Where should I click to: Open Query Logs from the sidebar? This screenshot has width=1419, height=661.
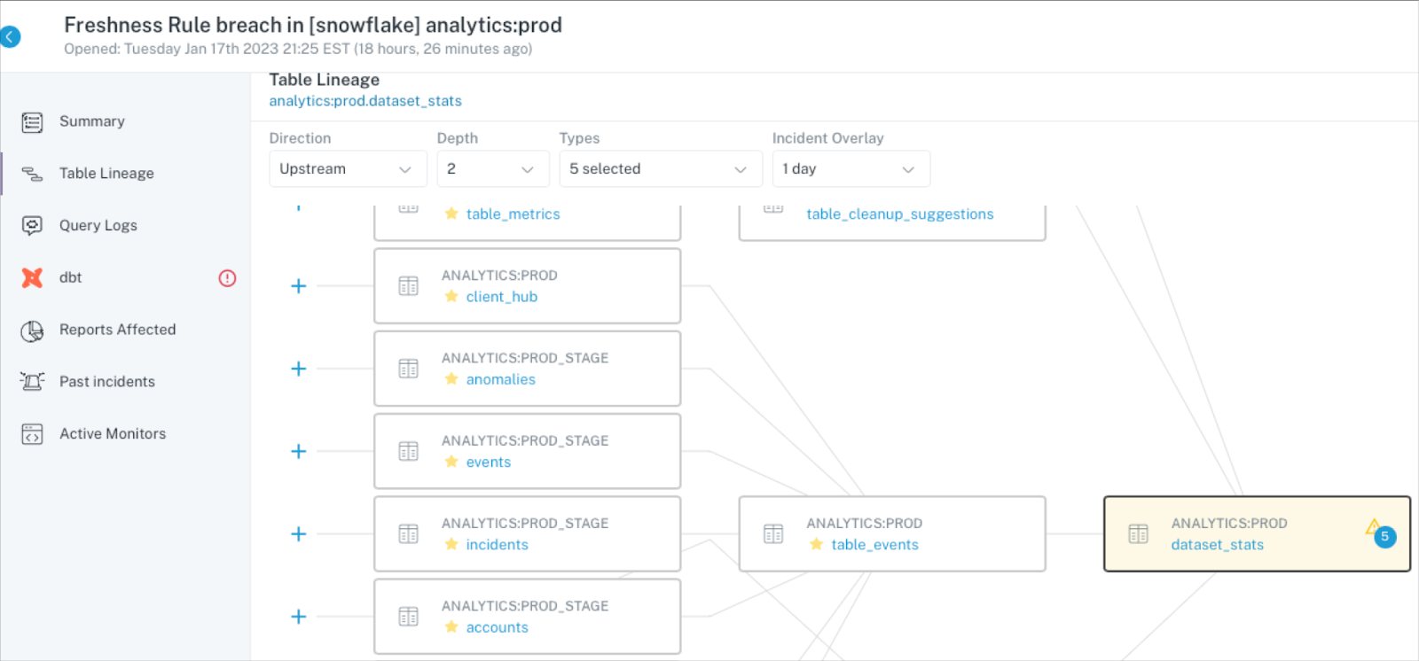point(98,225)
